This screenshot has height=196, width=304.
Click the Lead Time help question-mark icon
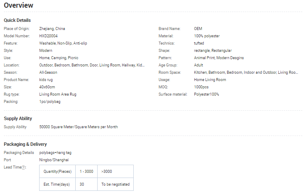point(24,167)
